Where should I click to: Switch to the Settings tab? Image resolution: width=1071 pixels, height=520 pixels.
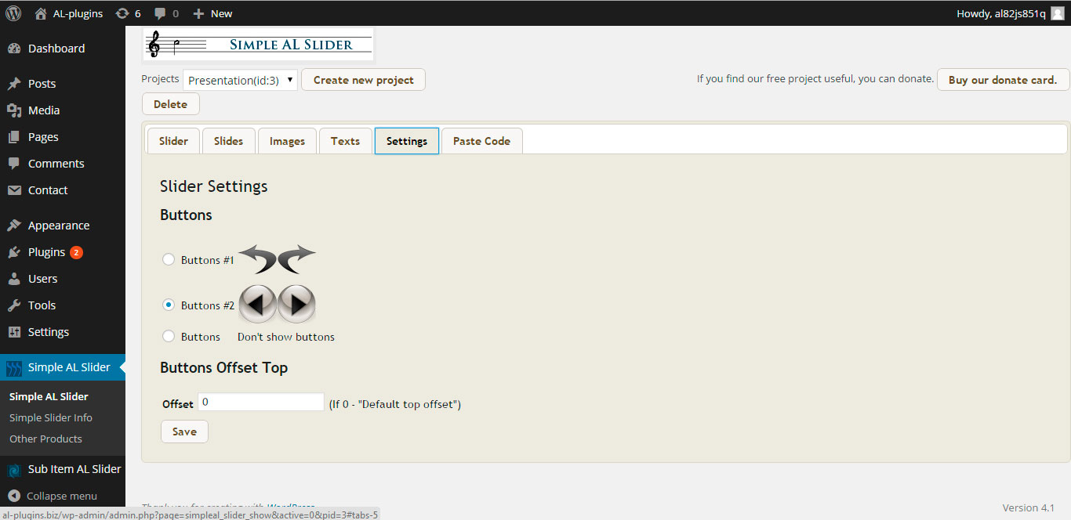click(x=407, y=141)
